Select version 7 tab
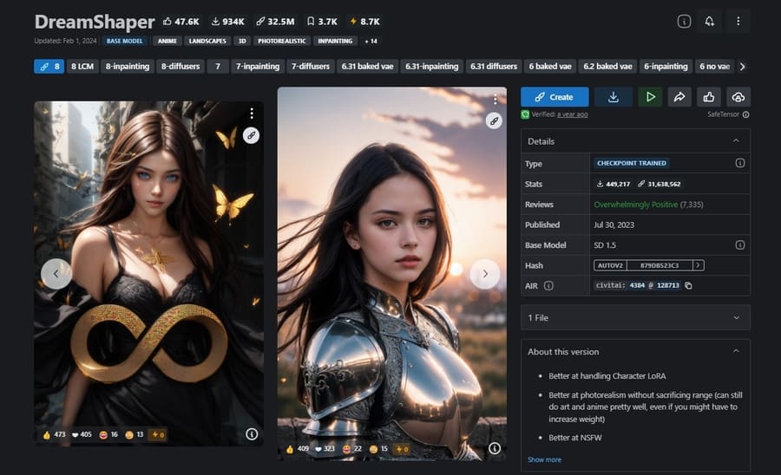Screen dimensions: 781x475 [218, 66]
